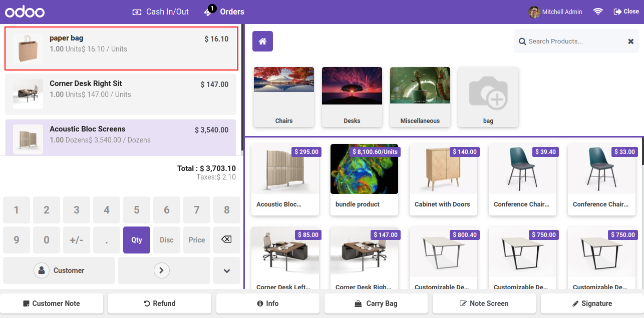
Task: Add the $800.40 Customizable Desk
Action: (443, 258)
